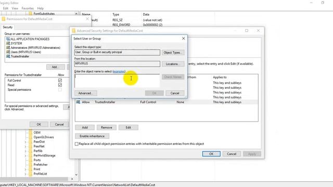Click Remove in Advanced Security Settings
Image resolution: width=333 pixels, height=187 pixels.
107,127
